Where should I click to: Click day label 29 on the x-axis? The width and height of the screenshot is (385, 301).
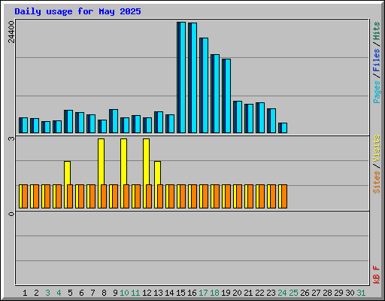tap(338, 293)
